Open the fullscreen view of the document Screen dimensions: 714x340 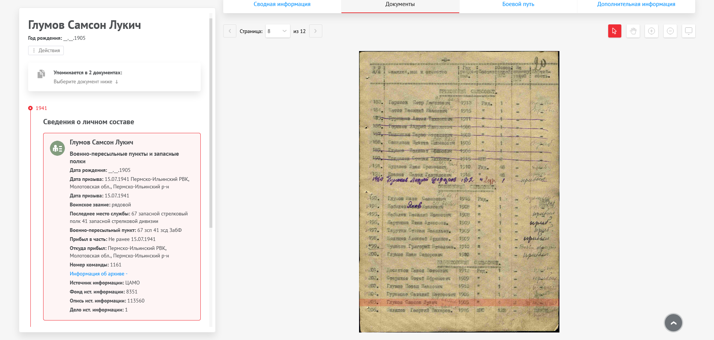point(688,31)
